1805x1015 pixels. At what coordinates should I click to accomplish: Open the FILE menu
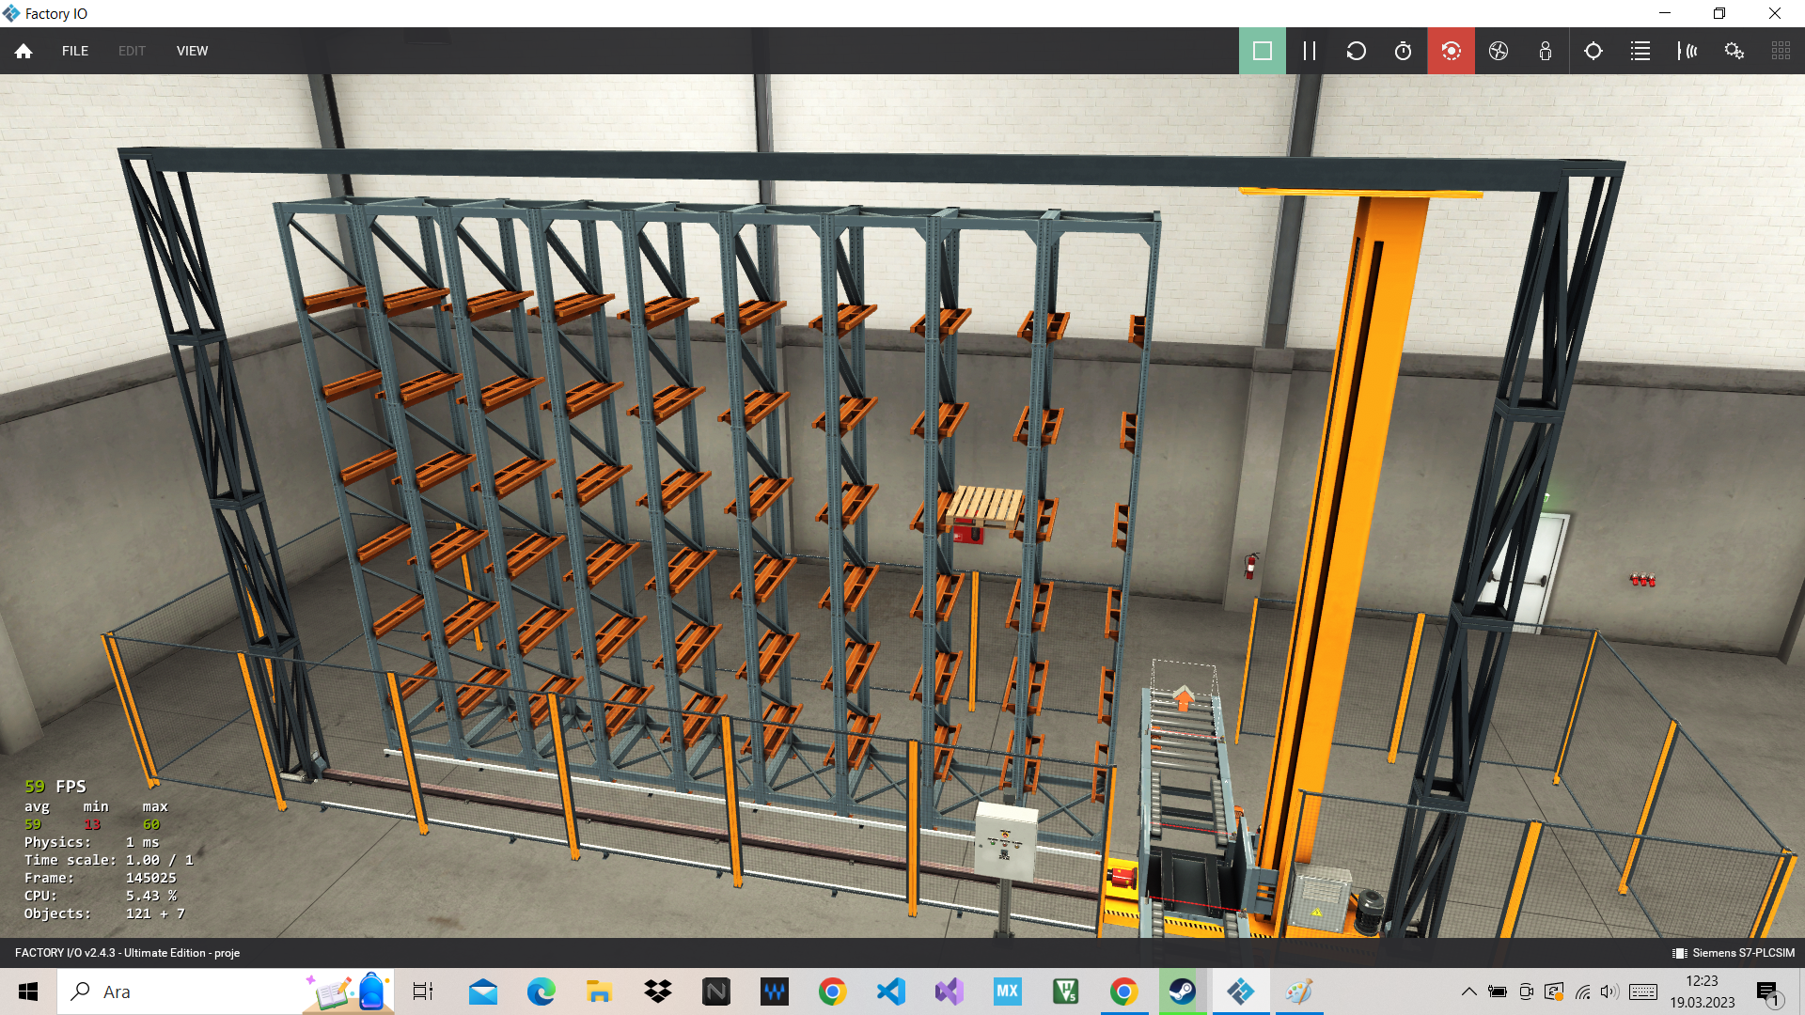tap(75, 51)
